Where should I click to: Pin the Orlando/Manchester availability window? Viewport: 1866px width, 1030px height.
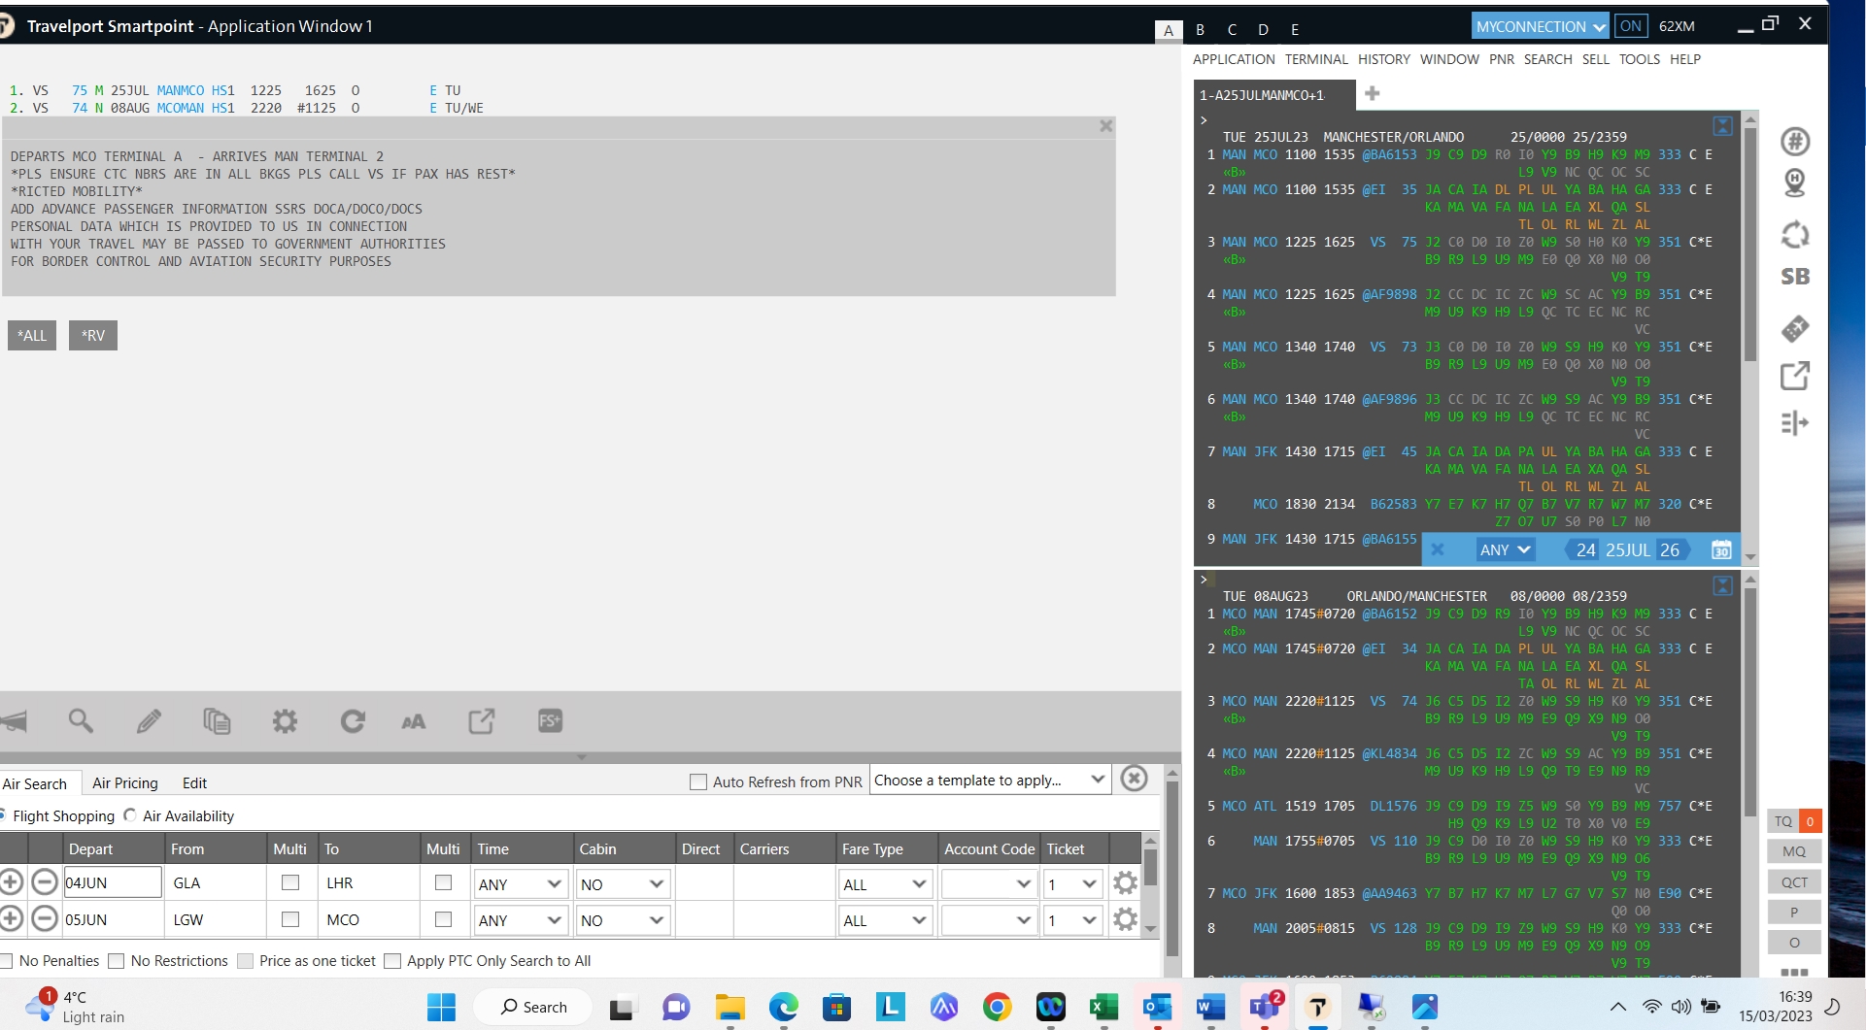pos(1722,585)
